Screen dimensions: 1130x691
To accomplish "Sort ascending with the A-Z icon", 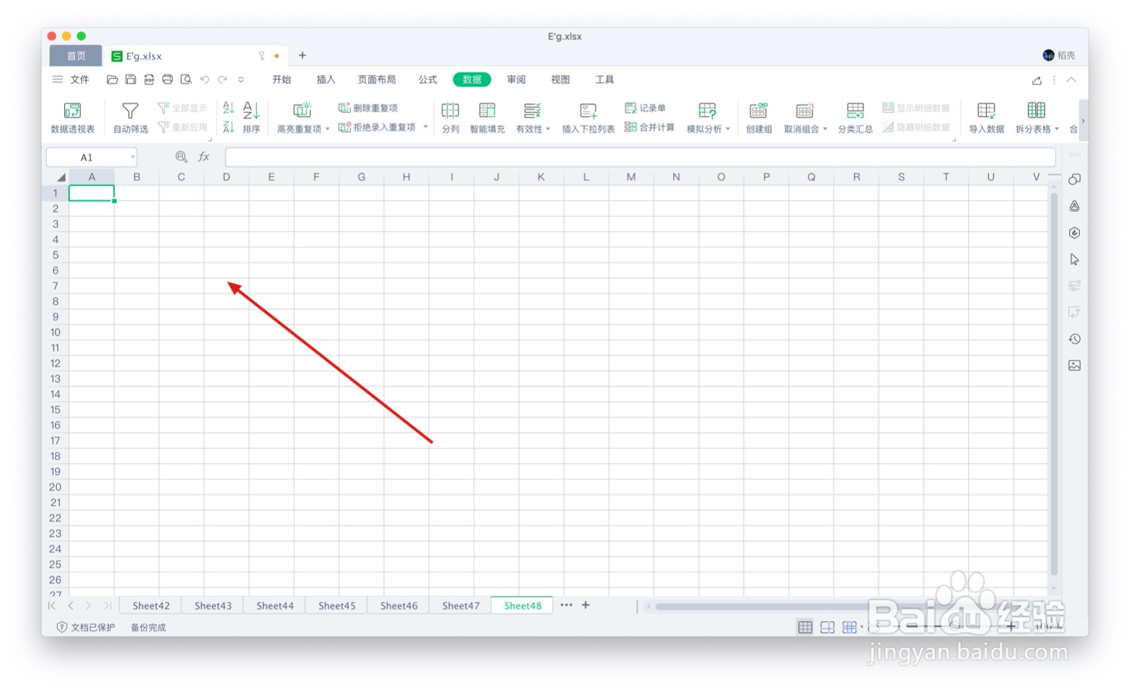I will coord(228,108).
